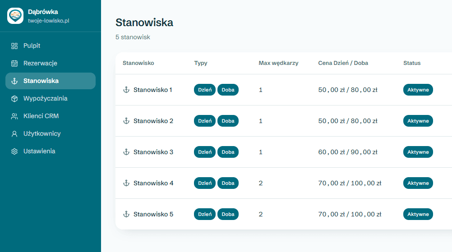Click Dzień badge in Stanowisko 3 row

click(205, 152)
